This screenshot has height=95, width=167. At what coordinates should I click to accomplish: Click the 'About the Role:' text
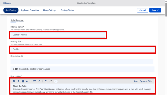click(x=20, y=86)
